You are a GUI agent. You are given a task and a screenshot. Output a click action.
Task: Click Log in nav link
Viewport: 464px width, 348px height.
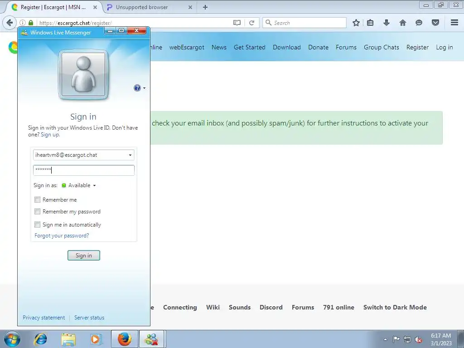click(x=444, y=47)
